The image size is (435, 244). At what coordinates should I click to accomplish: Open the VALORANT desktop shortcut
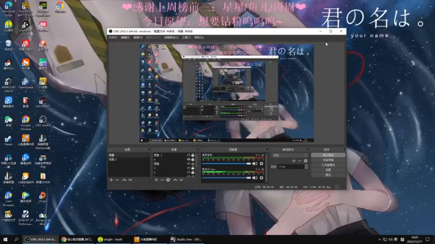pos(43,102)
